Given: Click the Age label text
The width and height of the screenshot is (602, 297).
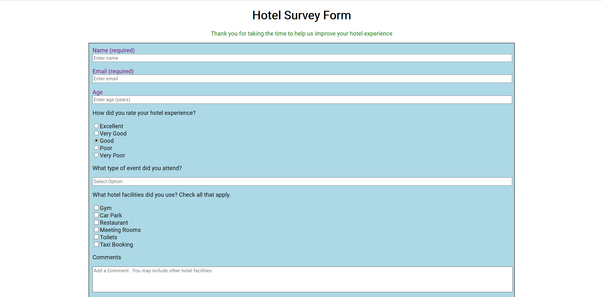Looking at the screenshot, I should pos(97,92).
